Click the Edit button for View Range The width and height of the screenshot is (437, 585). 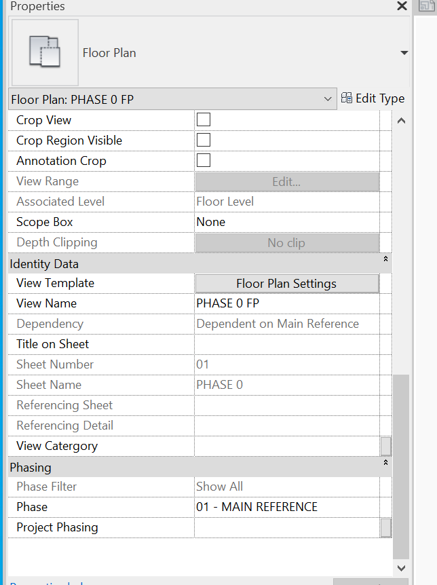tap(286, 181)
